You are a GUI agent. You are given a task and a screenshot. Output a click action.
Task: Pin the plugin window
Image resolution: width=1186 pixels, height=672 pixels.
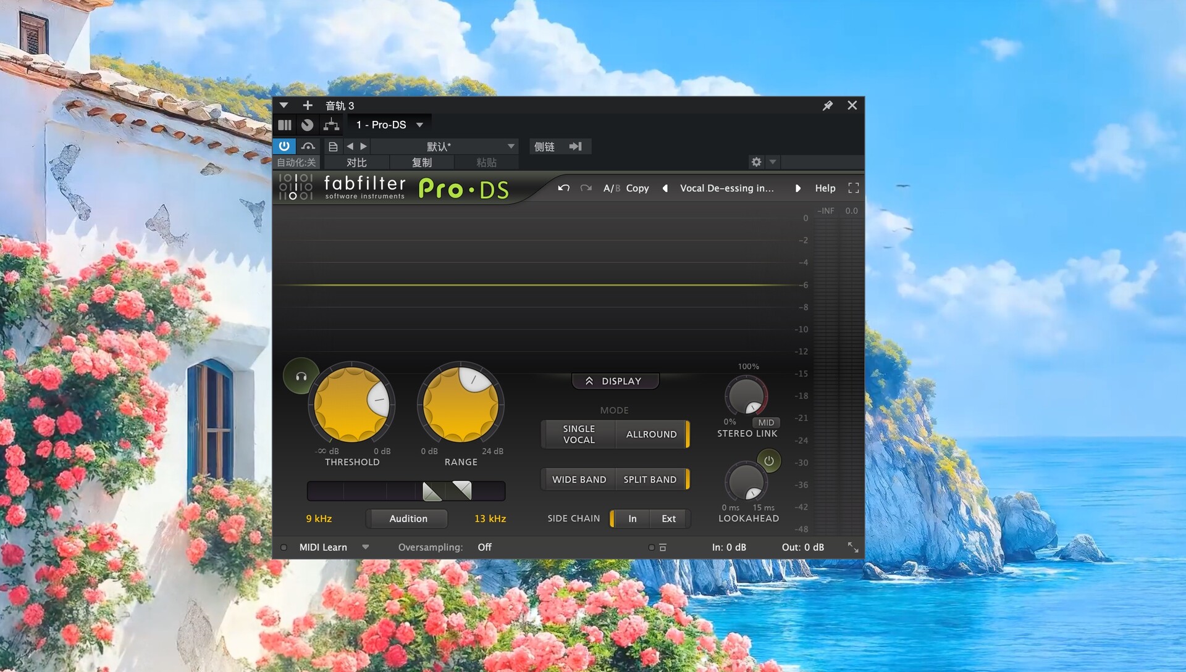click(828, 106)
